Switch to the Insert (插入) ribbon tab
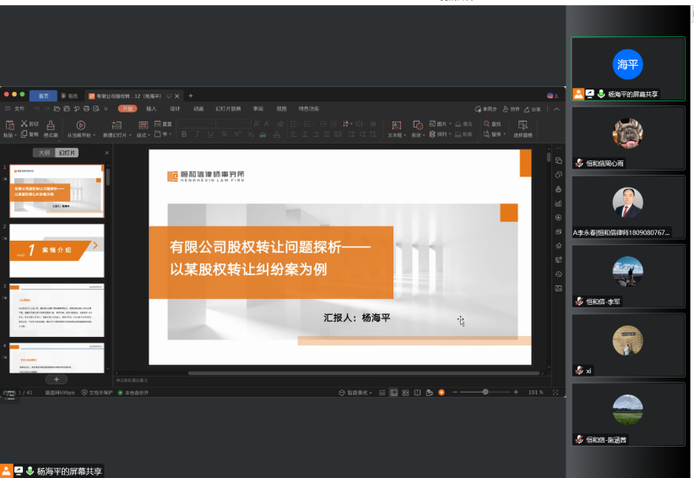 pyautogui.click(x=151, y=109)
